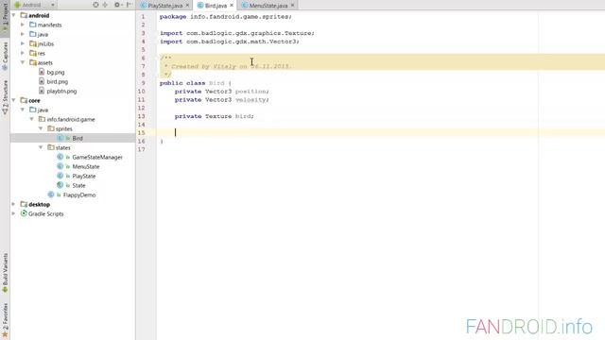
Task: Click the collapse all icon in project toolbar
Action: click(105, 5)
